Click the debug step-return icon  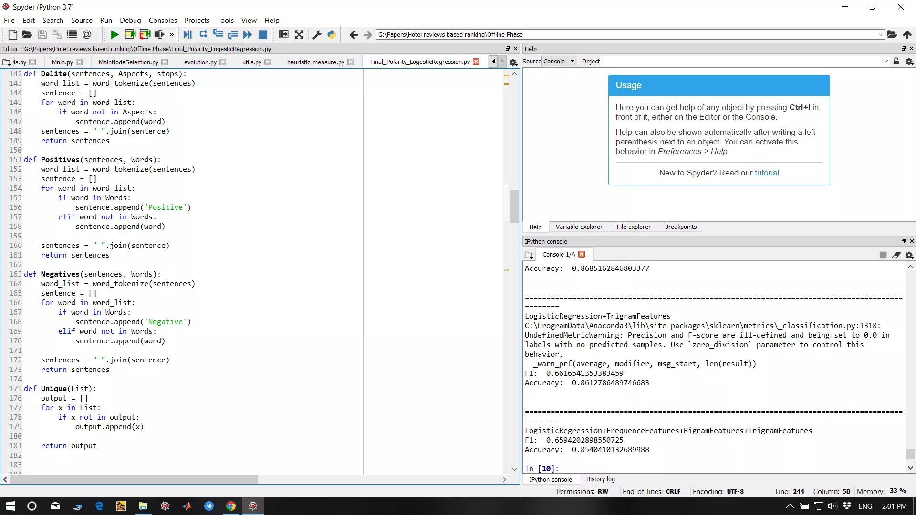pyautogui.click(x=233, y=34)
